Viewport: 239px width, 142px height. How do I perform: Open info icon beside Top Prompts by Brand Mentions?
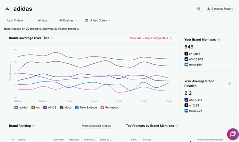coord(177,126)
